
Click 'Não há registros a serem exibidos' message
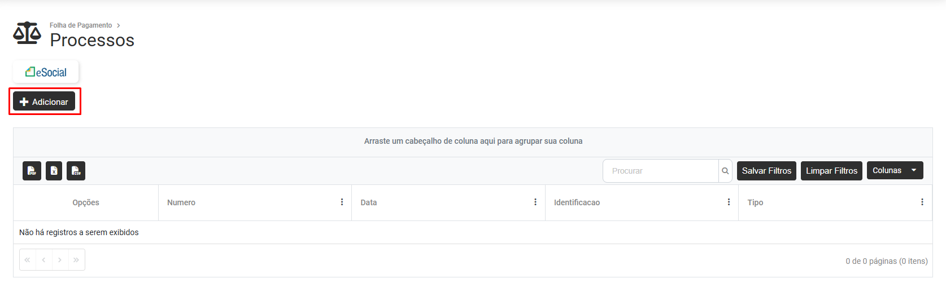click(x=79, y=232)
